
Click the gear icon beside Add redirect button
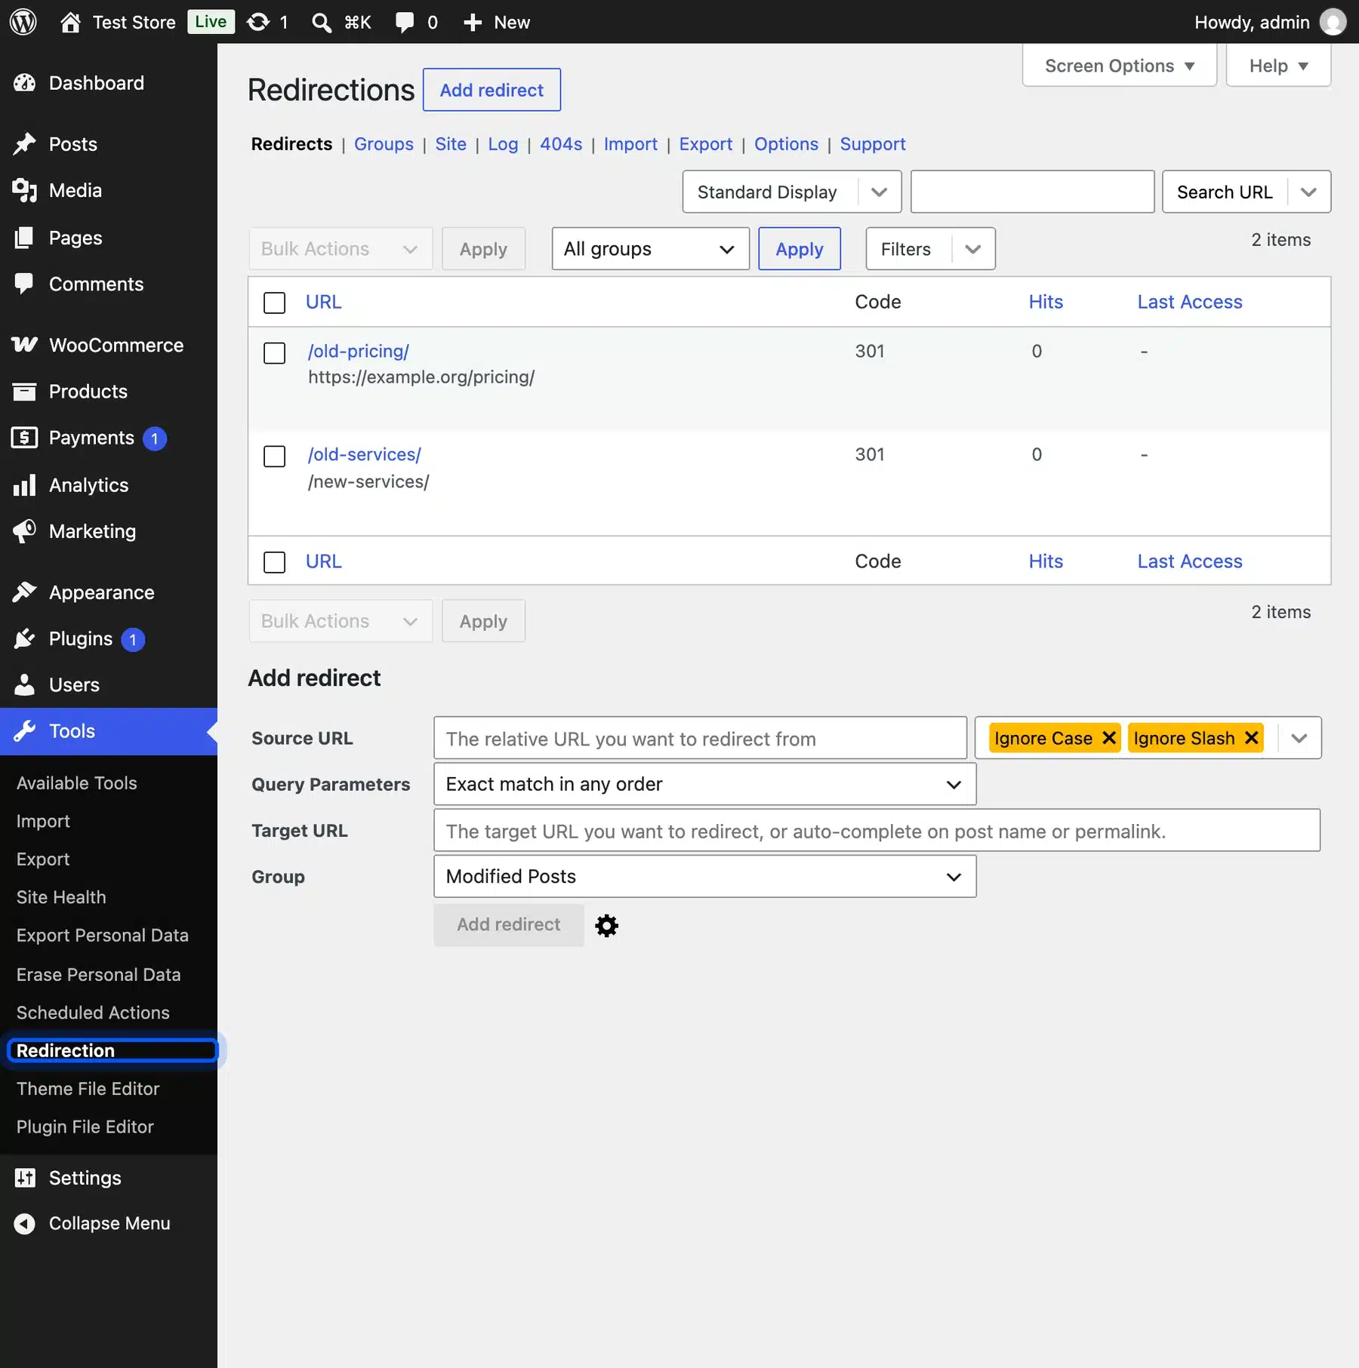tap(606, 925)
